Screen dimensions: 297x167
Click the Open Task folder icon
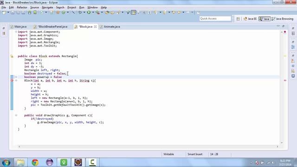(112, 13)
